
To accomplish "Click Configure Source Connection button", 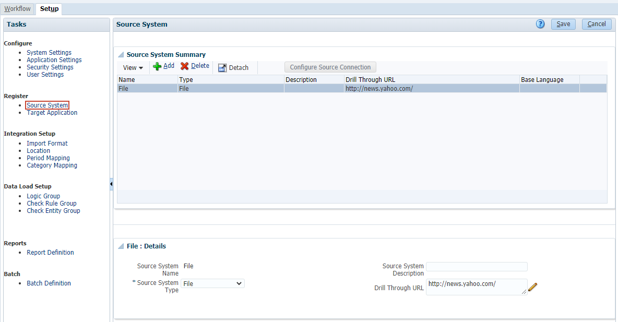I will 330,67.
